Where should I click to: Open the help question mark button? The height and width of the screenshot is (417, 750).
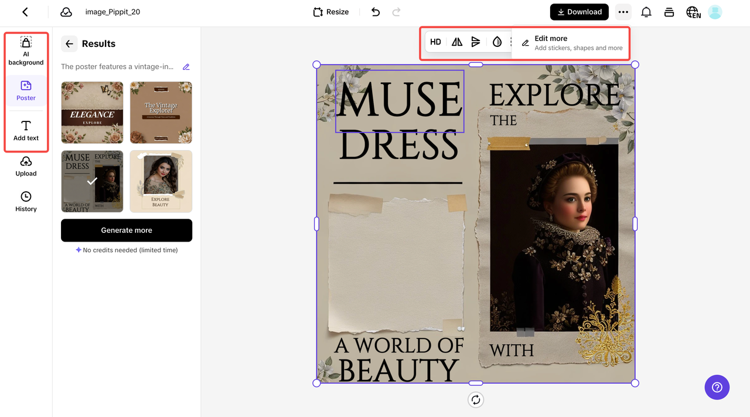click(717, 387)
